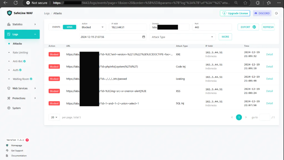Click the Statistics bar chart icon
This screenshot has height=160, width=284.
(9, 24)
